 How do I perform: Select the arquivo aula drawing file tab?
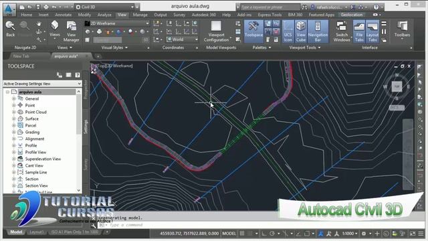[x=66, y=56]
